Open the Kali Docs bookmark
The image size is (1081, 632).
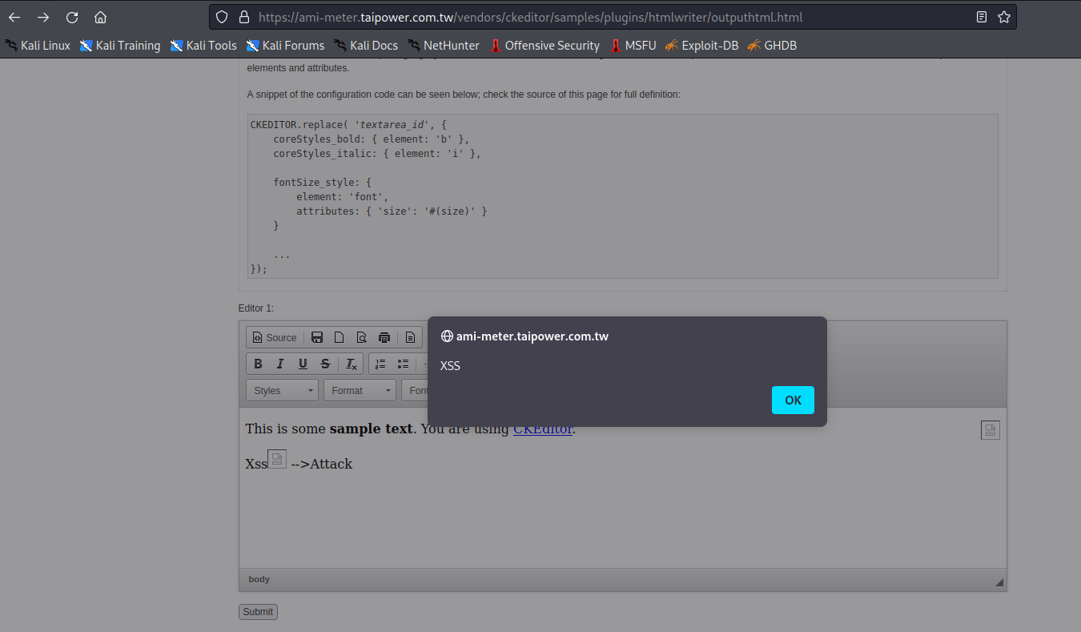tap(366, 46)
